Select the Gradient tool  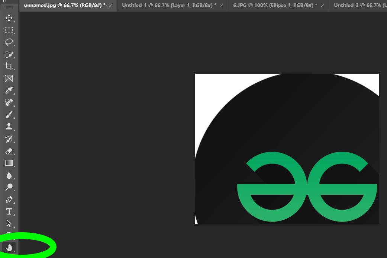click(9, 163)
